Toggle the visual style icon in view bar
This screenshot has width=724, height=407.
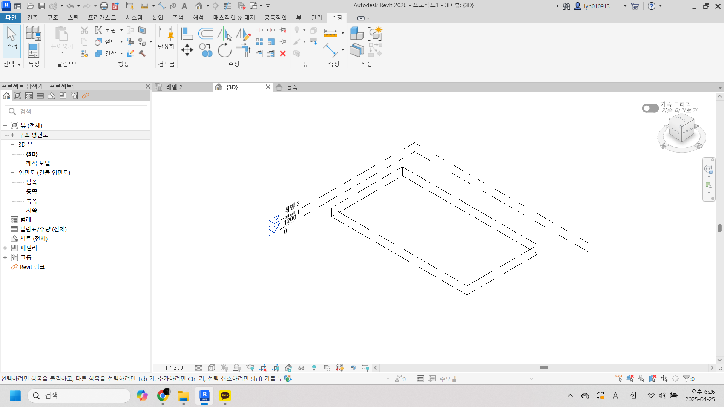(212, 368)
